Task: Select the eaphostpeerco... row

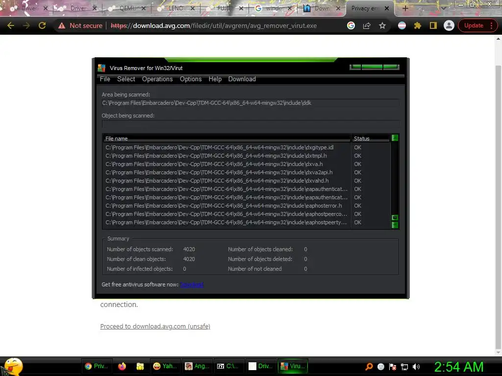Action: [x=247, y=214]
